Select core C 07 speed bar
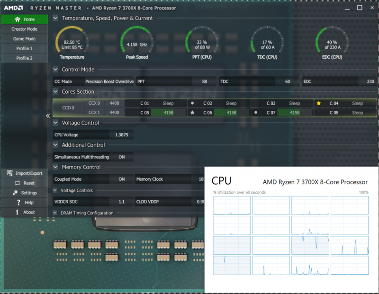 coord(295,113)
